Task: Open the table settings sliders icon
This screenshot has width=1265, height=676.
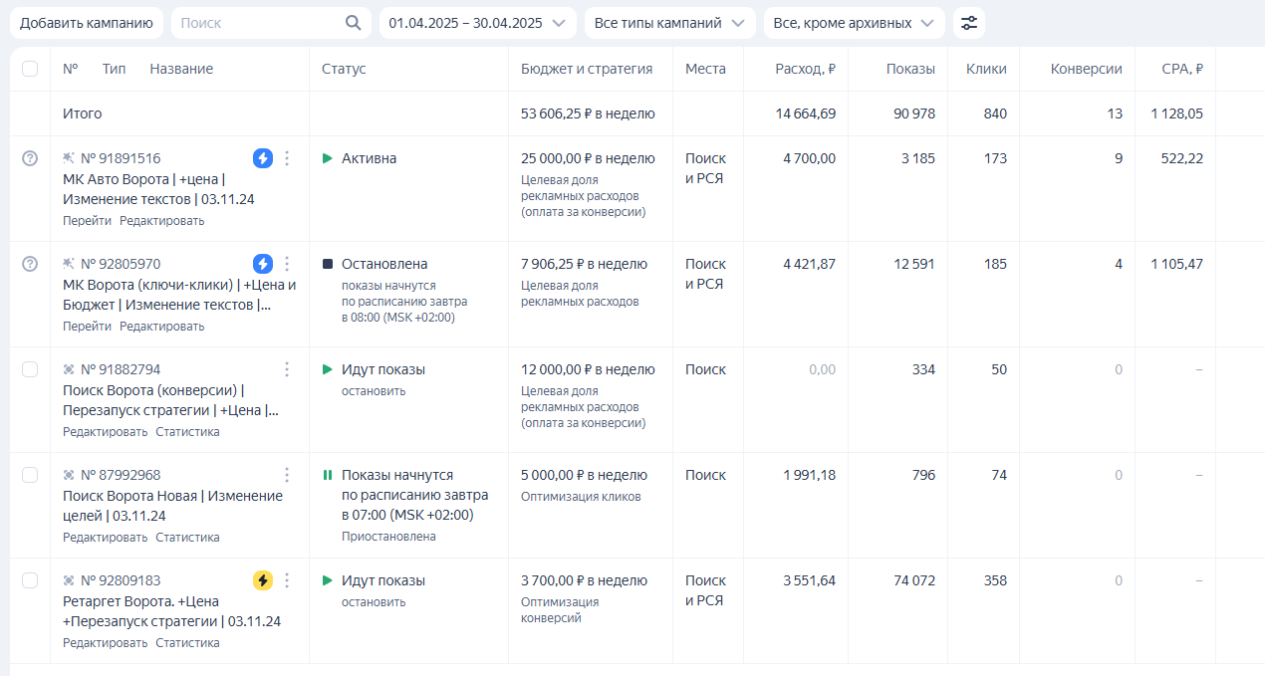Action: 969,22
